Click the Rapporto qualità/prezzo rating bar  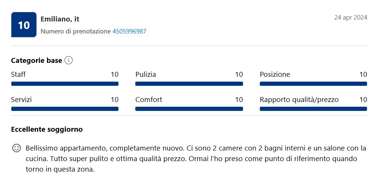click(x=314, y=109)
